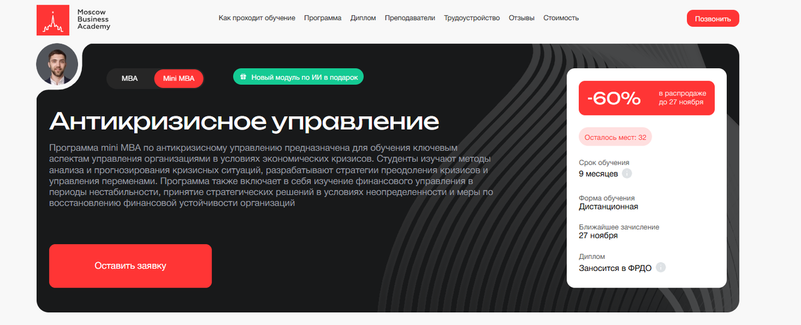801x325 pixels.
Task: Click the gift icon in the green badge
Action: pyautogui.click(x=244, y=77)
